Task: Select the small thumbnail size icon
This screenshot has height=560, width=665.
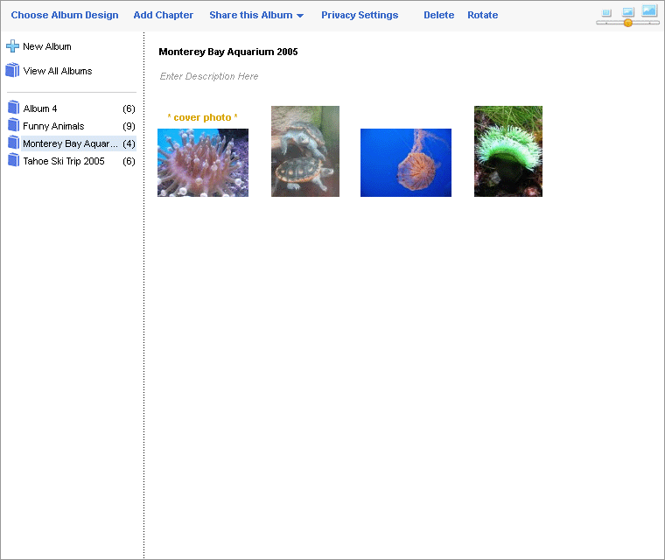Action: 607,13
